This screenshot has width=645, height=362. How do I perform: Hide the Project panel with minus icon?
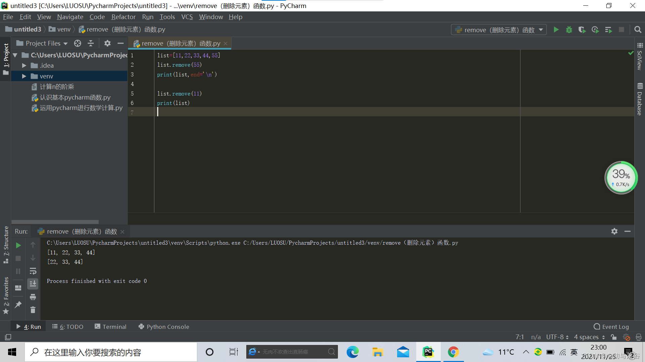pyautogui.click(x=121, y=43)
